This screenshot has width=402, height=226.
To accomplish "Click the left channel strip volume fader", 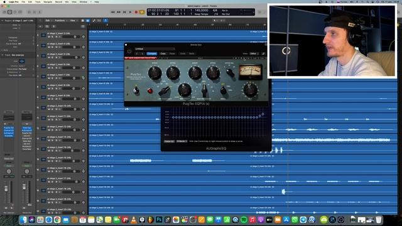I will click(6, 189).
